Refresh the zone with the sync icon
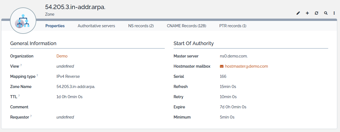This screenshot has width=340, height=132. 317,13
